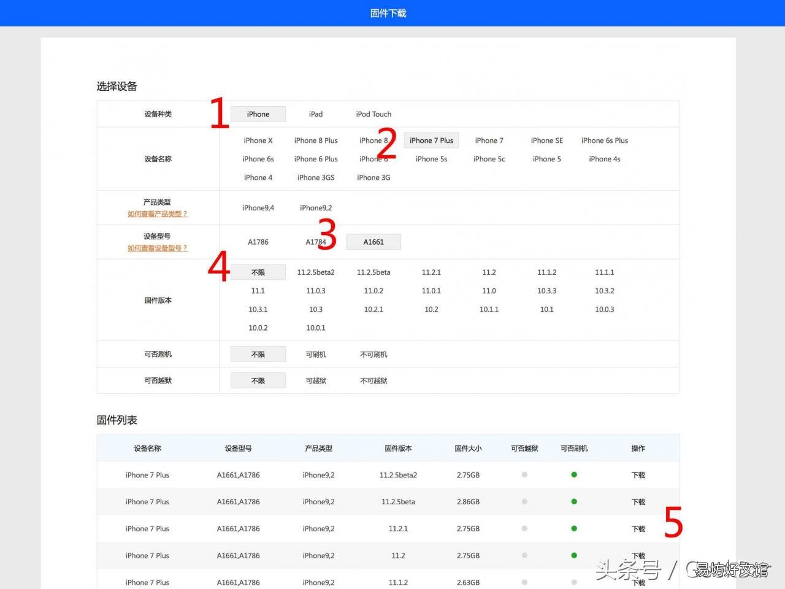Filter by 不可刷机 firmware
The image size is (785, 589).
[x=373, y=355]
